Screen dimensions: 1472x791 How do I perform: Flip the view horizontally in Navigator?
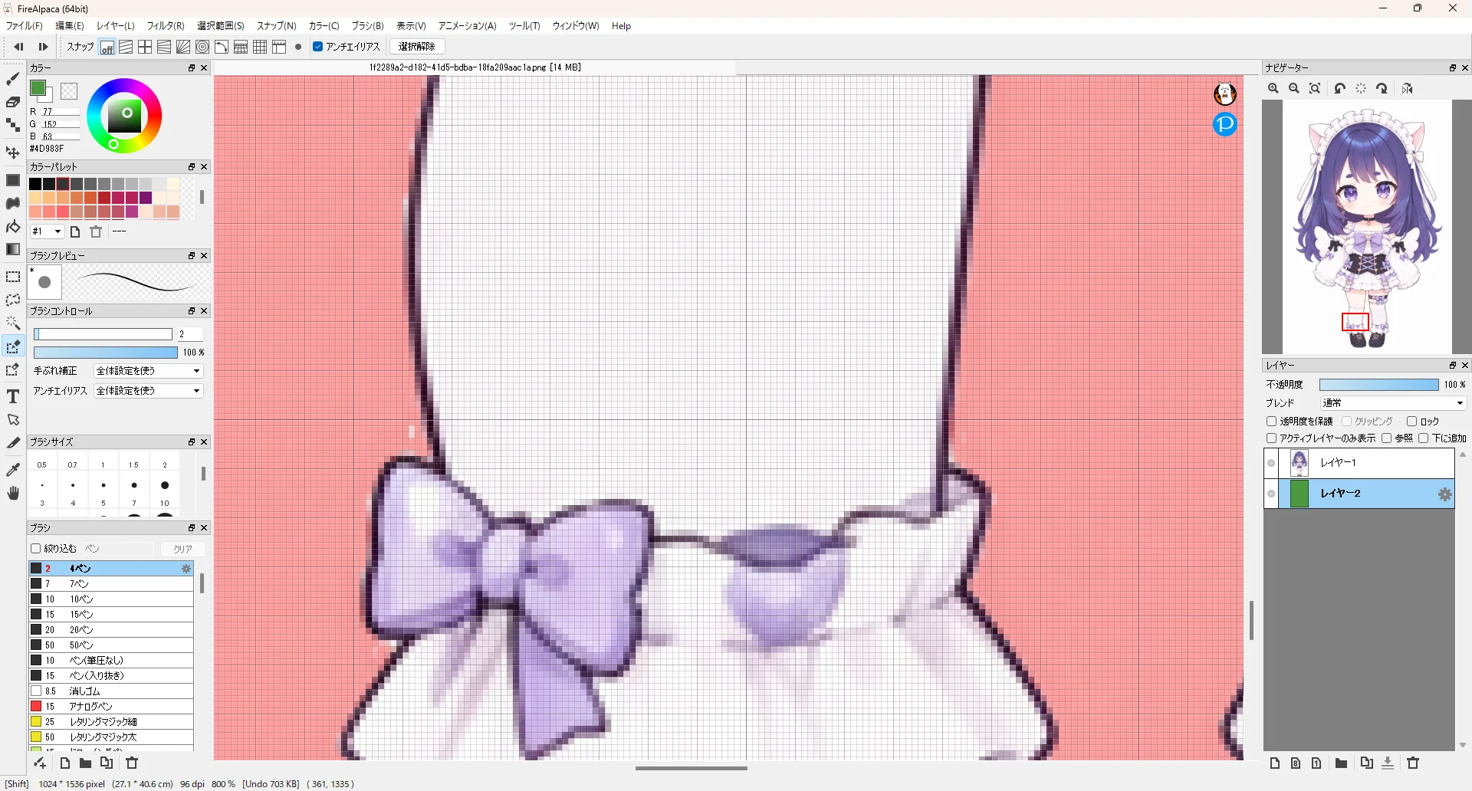tap(1407, 88)
